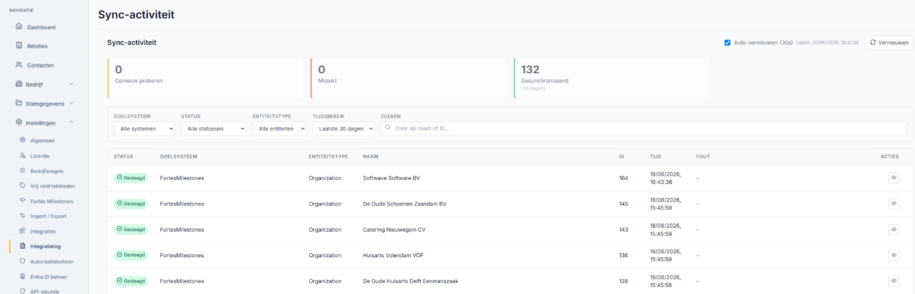This screenshot has width=915, height=294.
Task: Click FortesMilestones in the Softwave Software BV row
Action: [x=182, y=178]
